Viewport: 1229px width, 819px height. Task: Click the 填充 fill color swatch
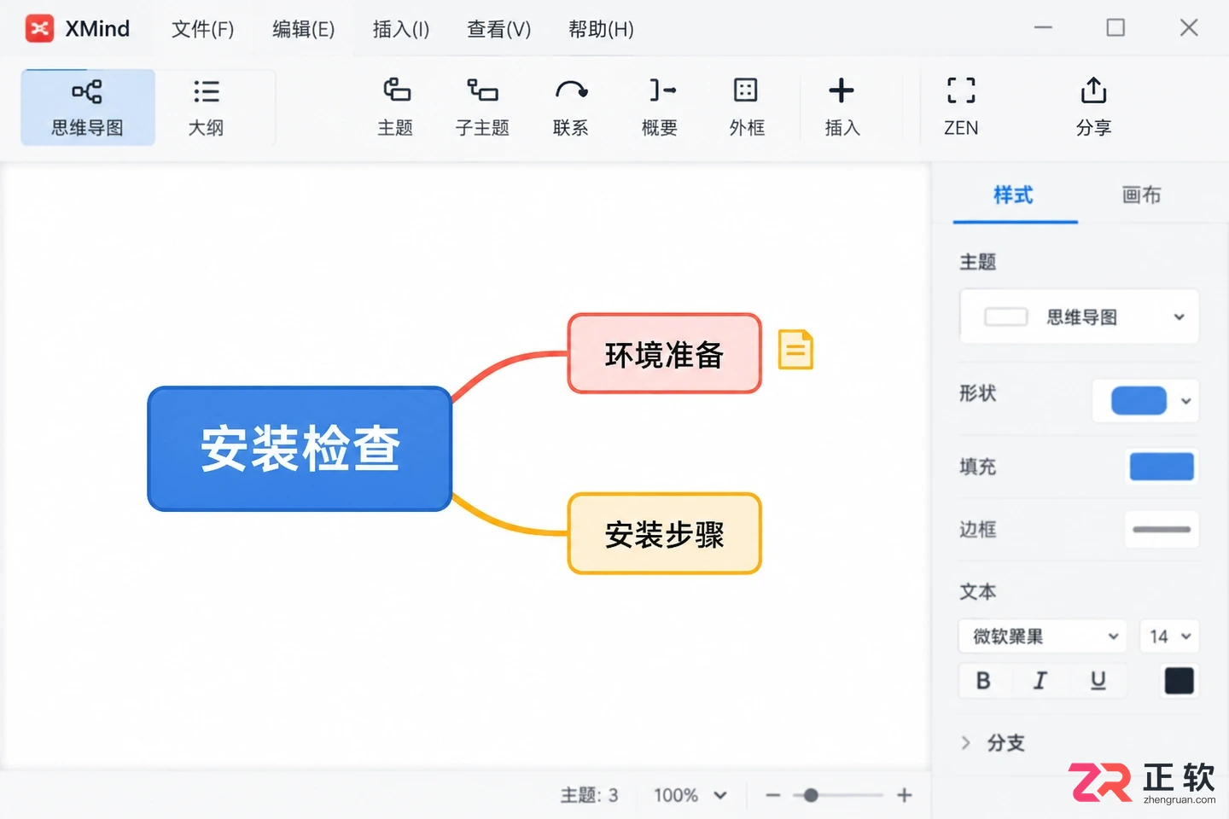(1162, 467)
